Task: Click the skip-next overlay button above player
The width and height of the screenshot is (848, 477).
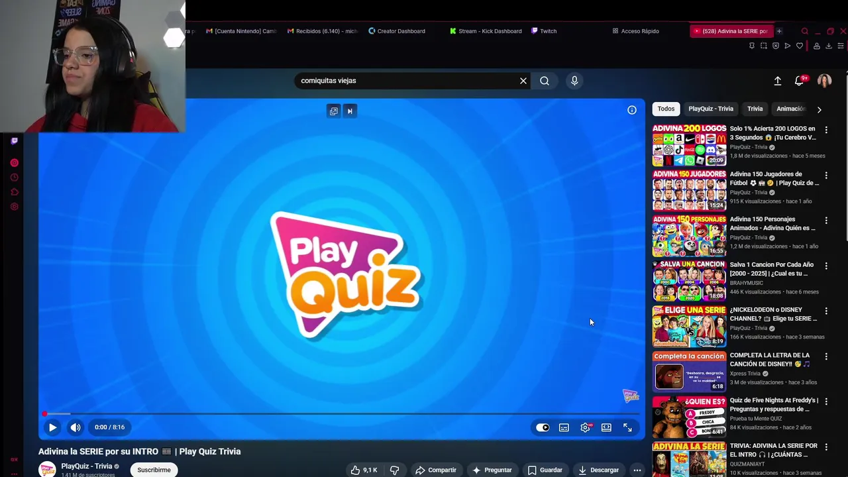Action: pyautogui.click(x=350, y=111)
